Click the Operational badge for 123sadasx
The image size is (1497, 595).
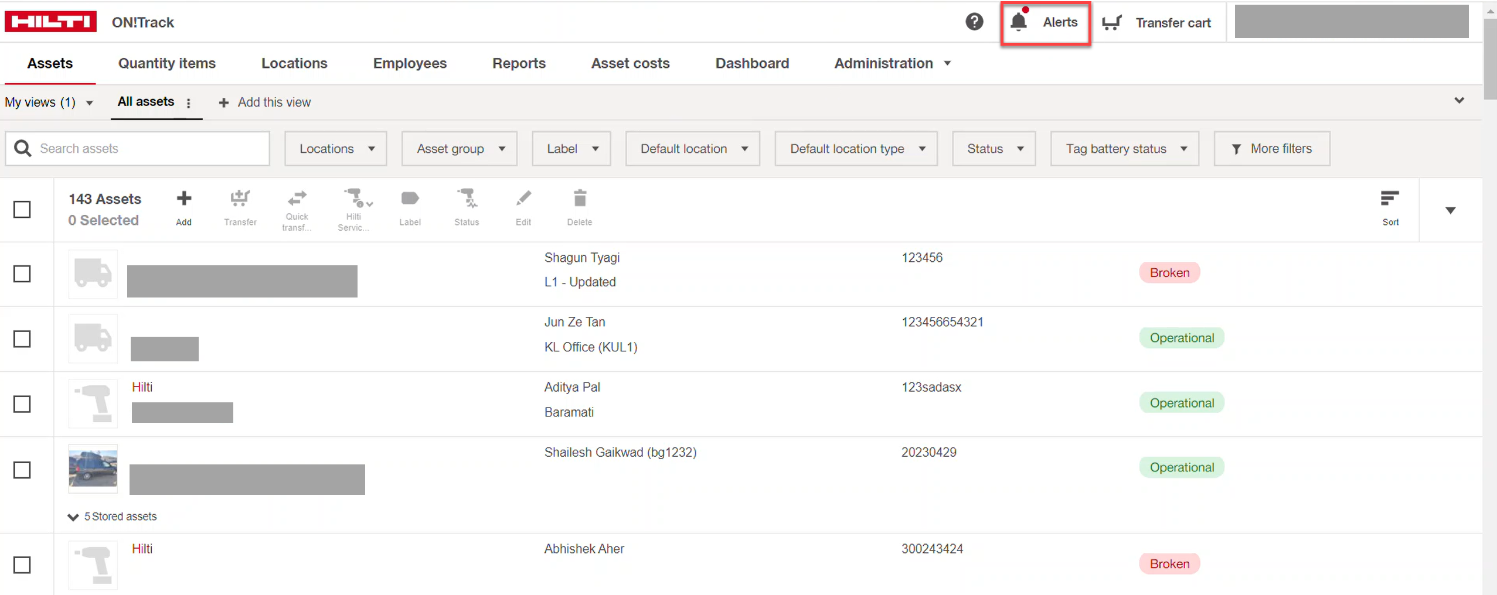click(x=1182, y=403)
